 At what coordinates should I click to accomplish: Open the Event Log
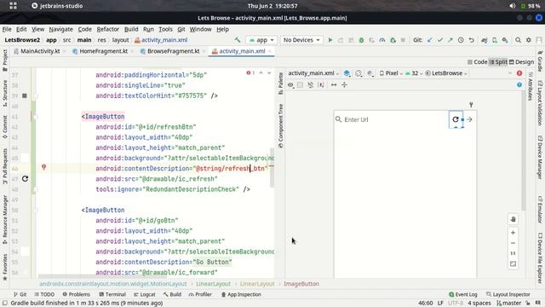(x=463, y=294)
